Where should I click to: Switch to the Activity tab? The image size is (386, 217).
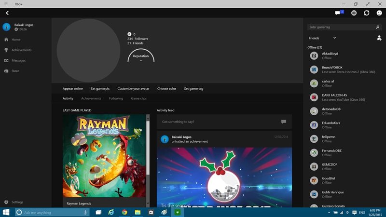coord(68,98)
